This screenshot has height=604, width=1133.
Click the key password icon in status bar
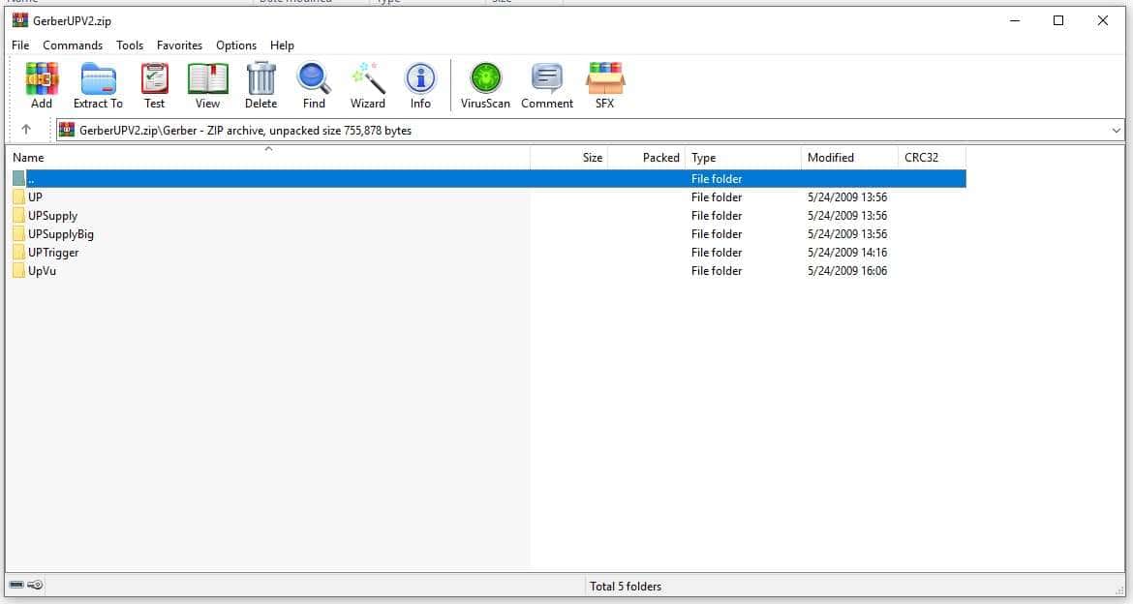tap(35, 586)
